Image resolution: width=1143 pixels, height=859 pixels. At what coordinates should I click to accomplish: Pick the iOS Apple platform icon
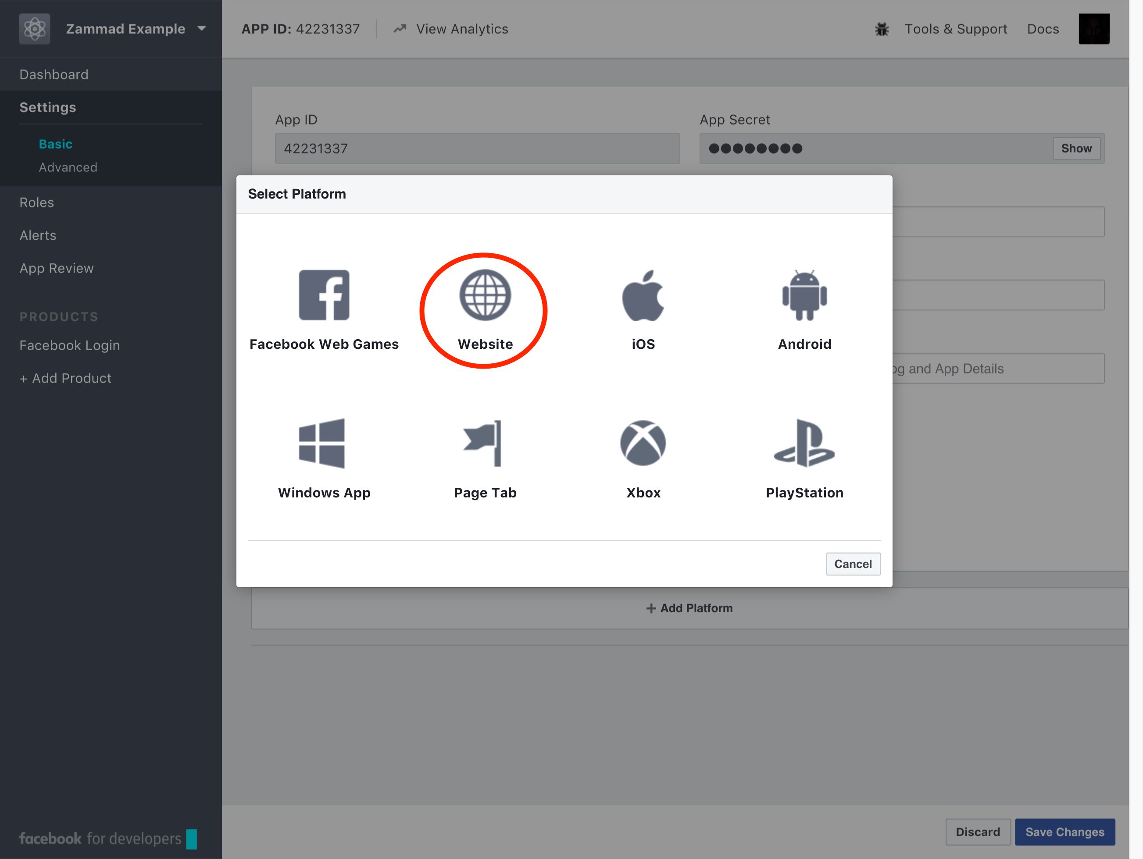tap(643, 295)
